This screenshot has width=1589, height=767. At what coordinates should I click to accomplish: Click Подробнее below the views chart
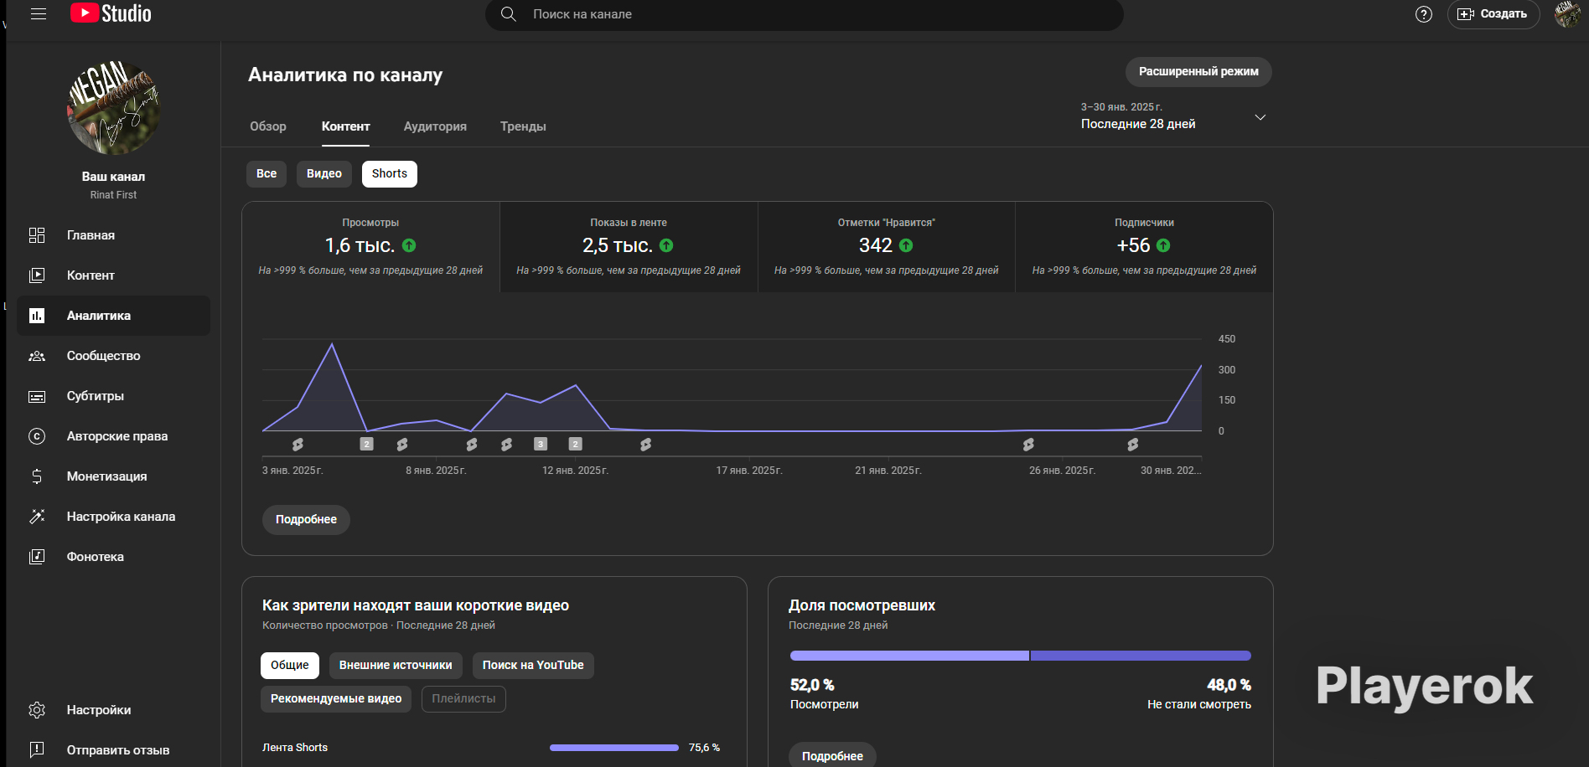[x=306, y=520]
